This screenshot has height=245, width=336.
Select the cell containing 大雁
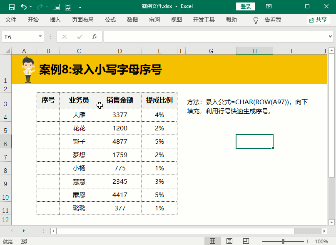point(79,115)
